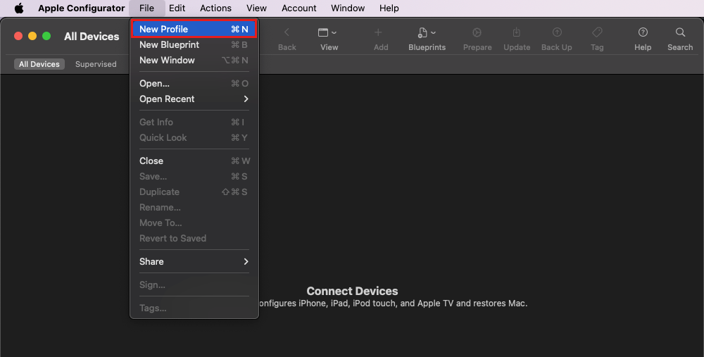Viewport: 704px width, 357px height.
Task: Open the Apple menu logo
Action: (19, 8)
